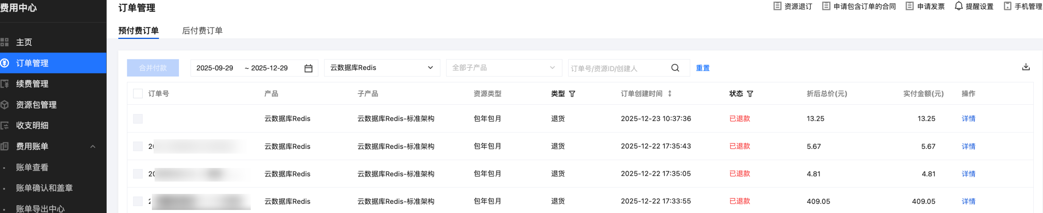Sort by order creation time
Screen dimensions: 1043x213
coord(670,94)
